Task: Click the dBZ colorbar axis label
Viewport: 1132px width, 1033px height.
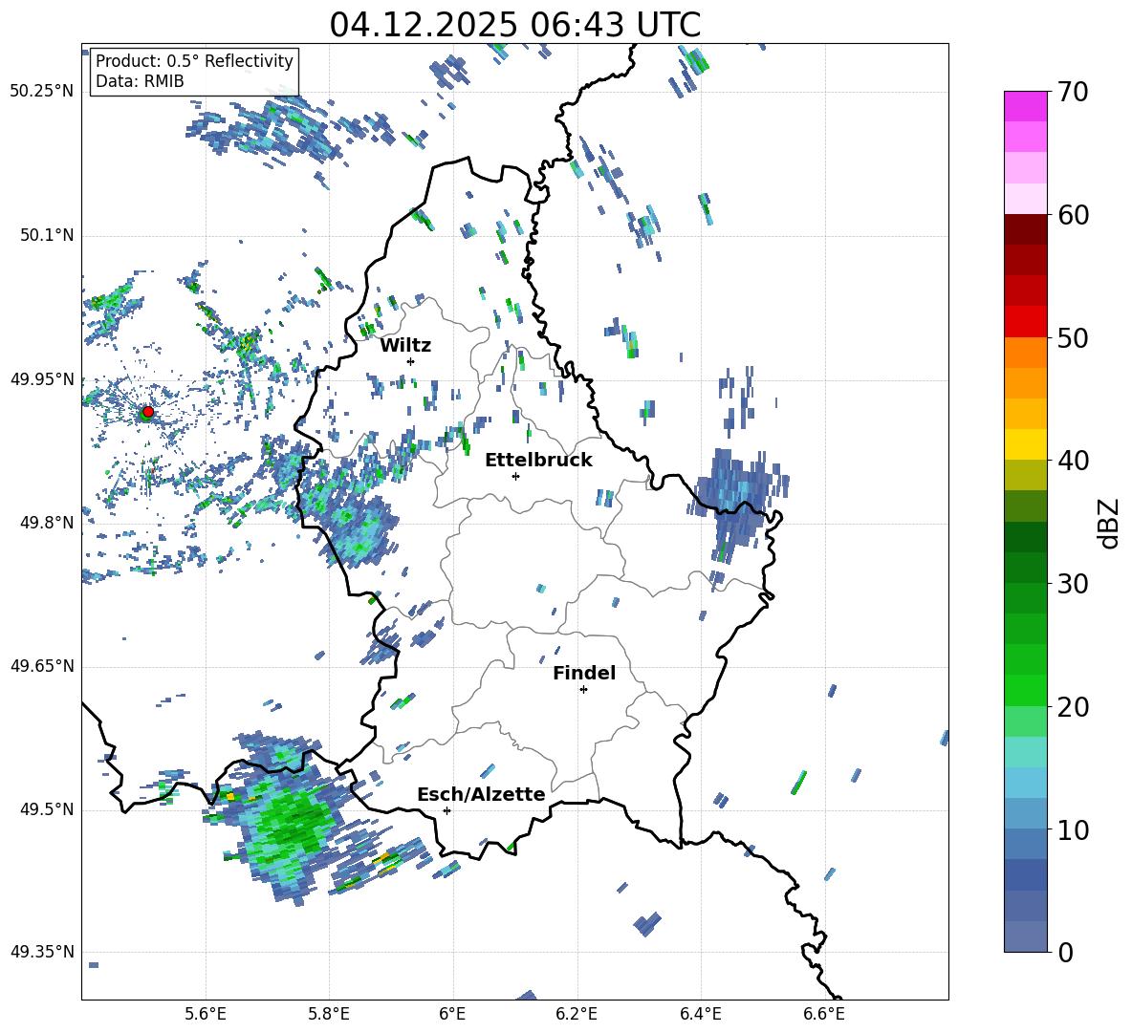Action: click(x=1110, y=524)
